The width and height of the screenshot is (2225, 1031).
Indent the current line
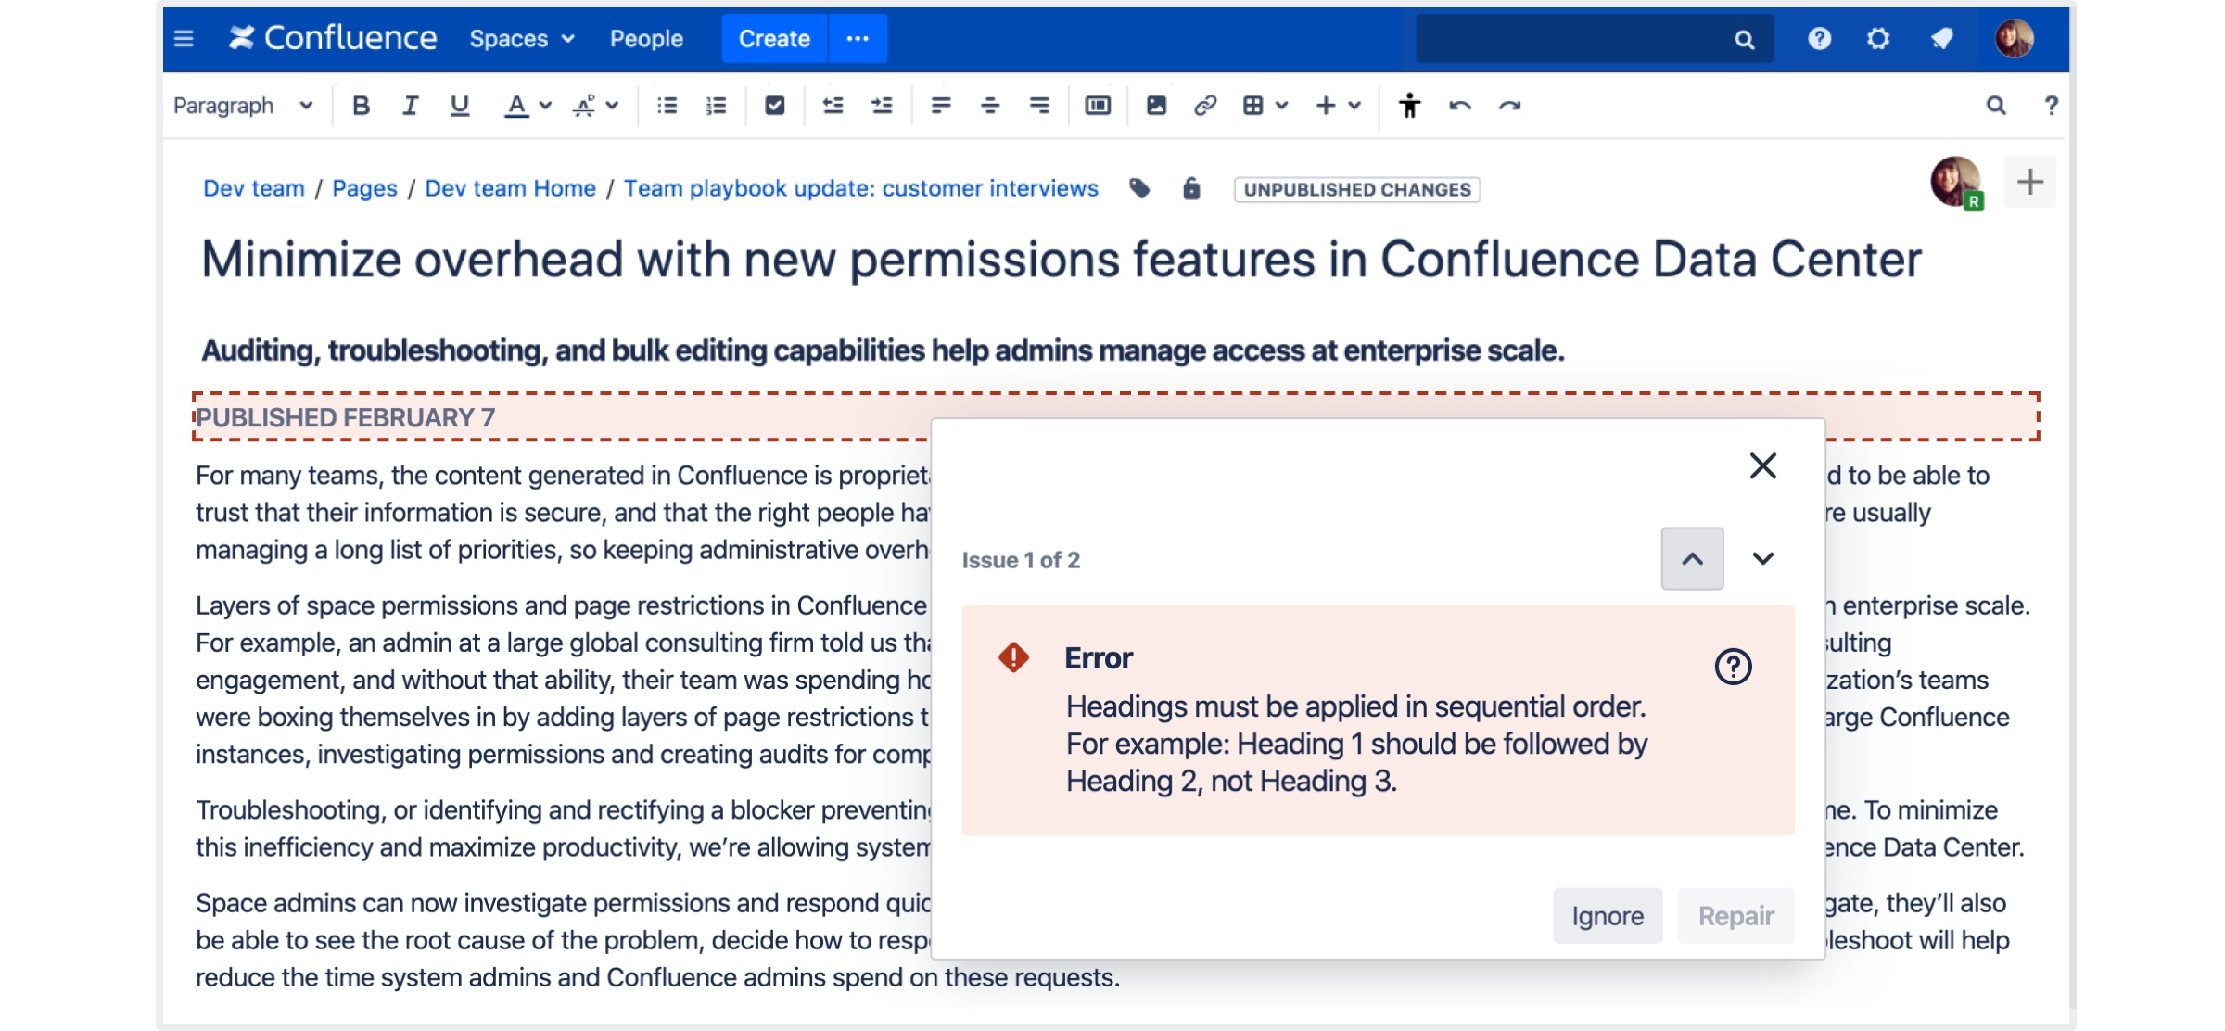[x=882, y=106]
